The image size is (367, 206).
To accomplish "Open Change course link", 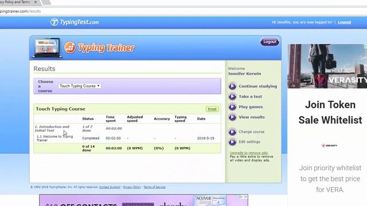I will pyautogui.click(x=252, y=132).
